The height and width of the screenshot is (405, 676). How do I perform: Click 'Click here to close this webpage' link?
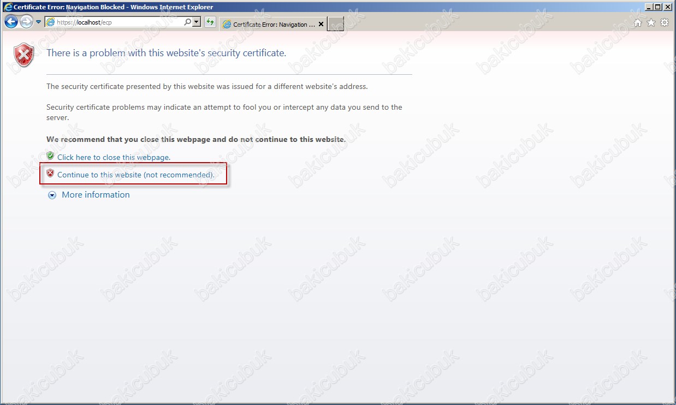click(114, 157)
